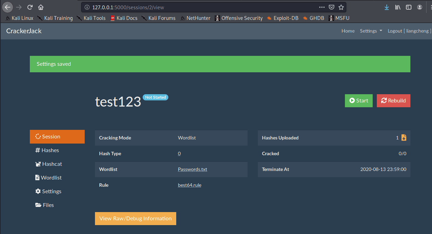Viewport: 432px width, 234px height.
Task: Open the Passwords.txt wordlist link
Action: point(192,169)
